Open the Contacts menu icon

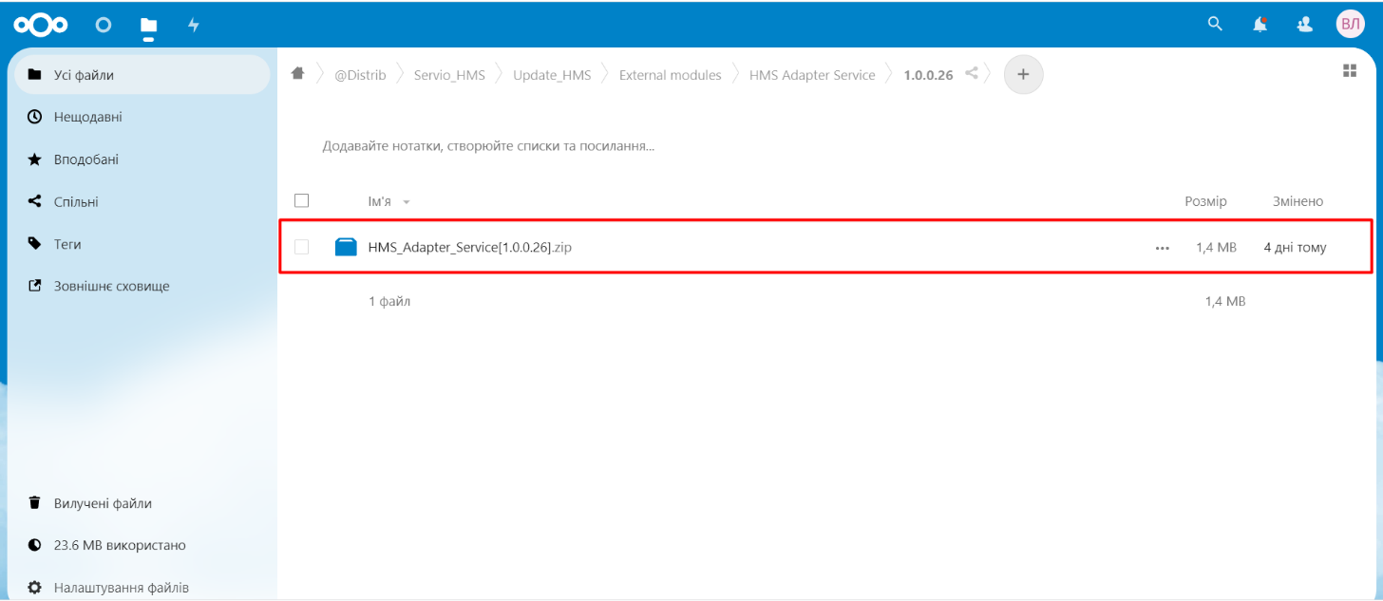pos(1305,25)
